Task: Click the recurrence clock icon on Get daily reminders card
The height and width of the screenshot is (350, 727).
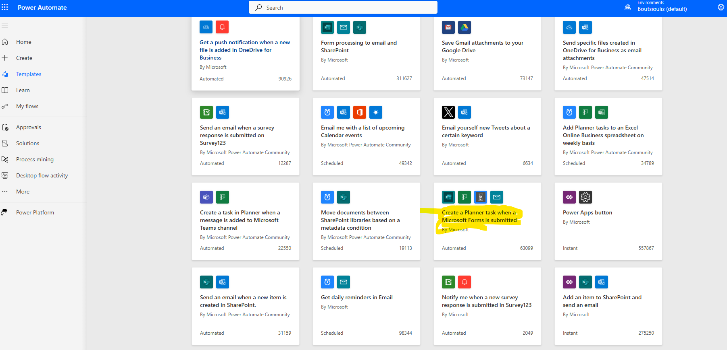Action: point(327,282)
